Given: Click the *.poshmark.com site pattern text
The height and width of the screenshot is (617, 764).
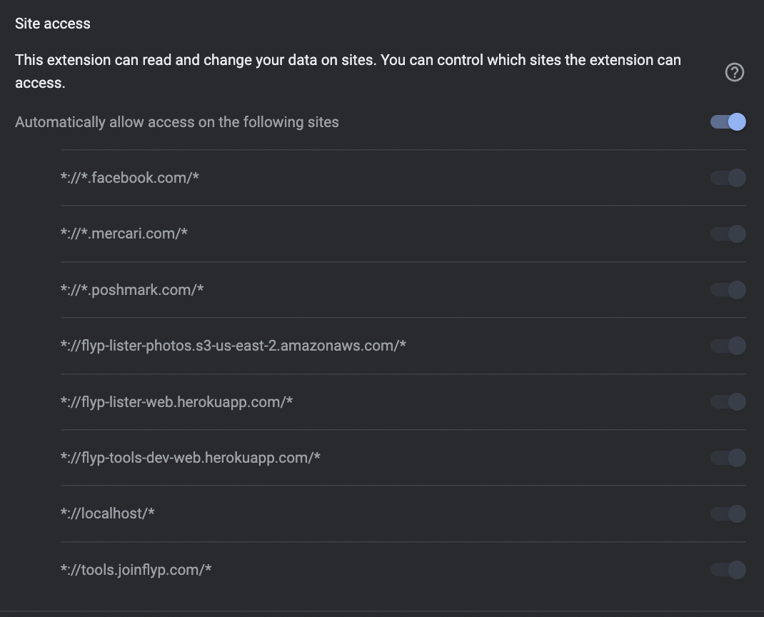Looking at the screenshot, I should click(132, 290).
